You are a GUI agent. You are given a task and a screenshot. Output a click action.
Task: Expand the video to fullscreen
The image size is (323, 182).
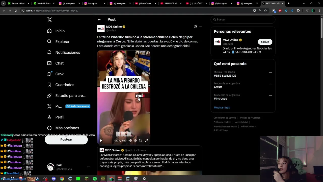[146, 141]
